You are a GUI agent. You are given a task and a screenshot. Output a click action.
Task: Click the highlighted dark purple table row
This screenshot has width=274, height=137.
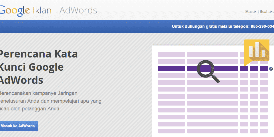[213, 69]
